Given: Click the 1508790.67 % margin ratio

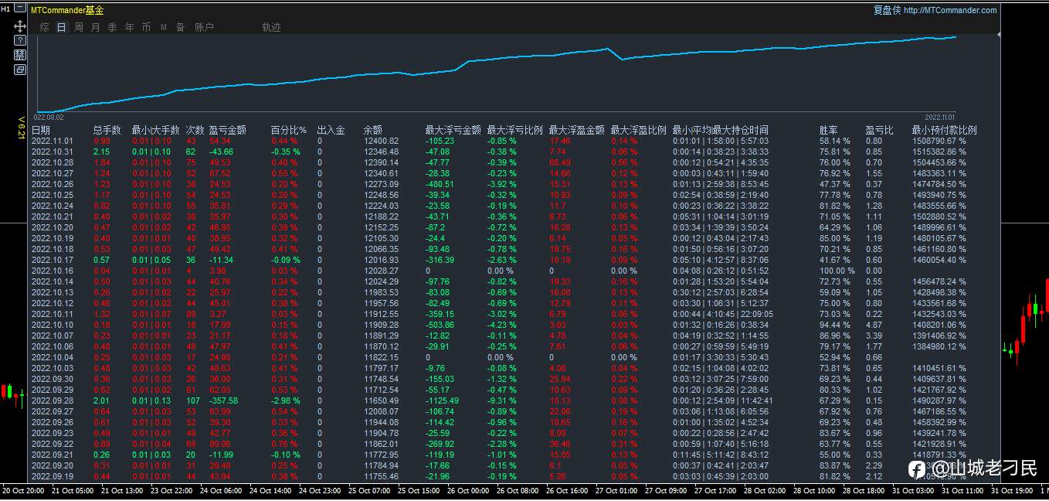Looking at the screenshot, I should coord(939,141).
